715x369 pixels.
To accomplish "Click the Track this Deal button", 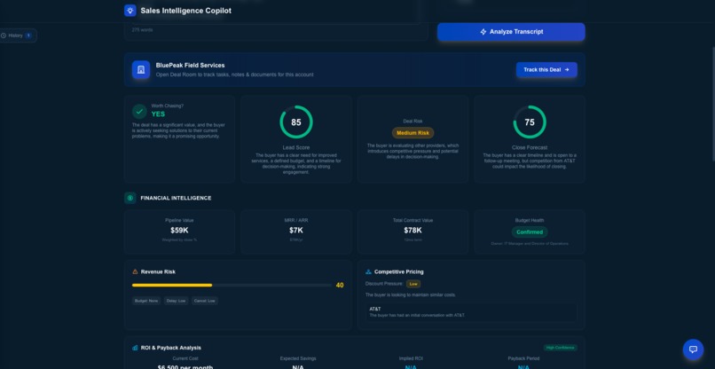I will coord(546,70).
